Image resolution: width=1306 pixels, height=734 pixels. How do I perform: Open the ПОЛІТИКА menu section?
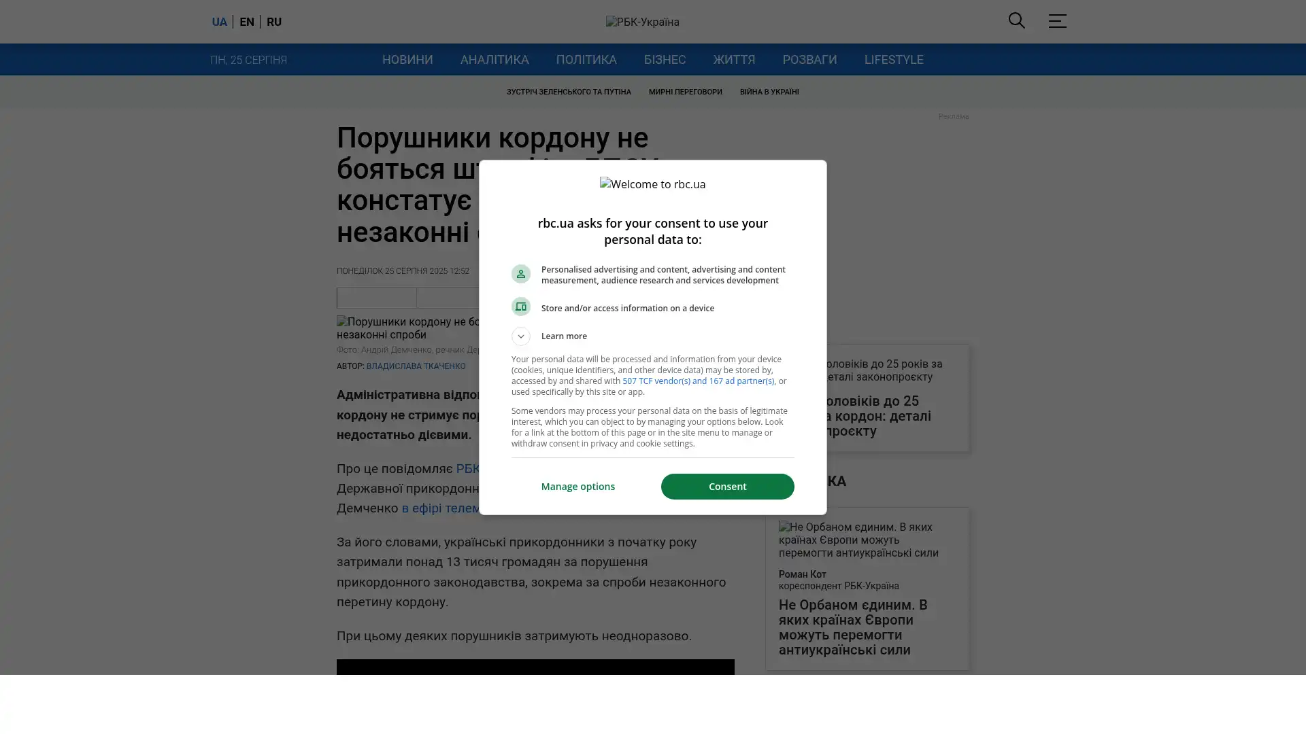point(586,60)
